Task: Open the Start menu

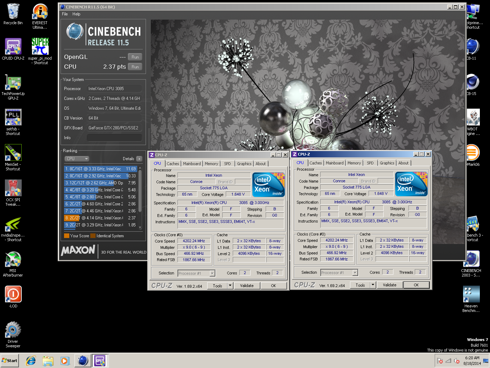Action: [10, 360]
